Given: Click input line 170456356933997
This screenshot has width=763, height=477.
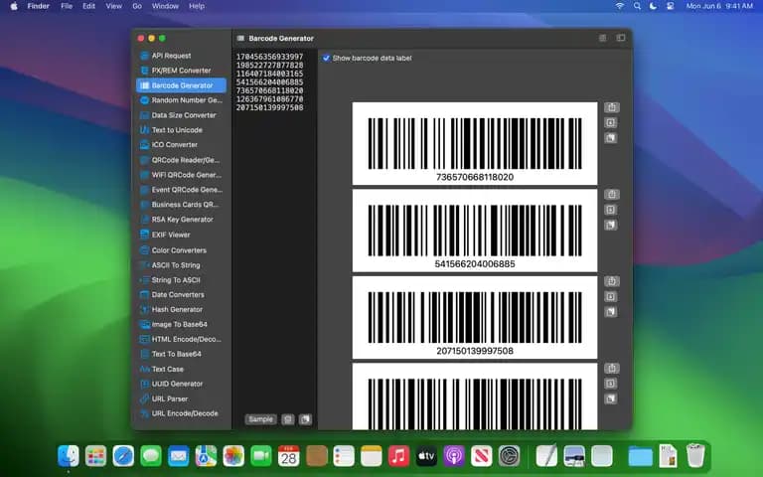Looking at the screenshot, I should coord(269,57).
